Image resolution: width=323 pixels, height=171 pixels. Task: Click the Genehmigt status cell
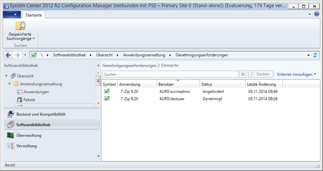(212, 99)
